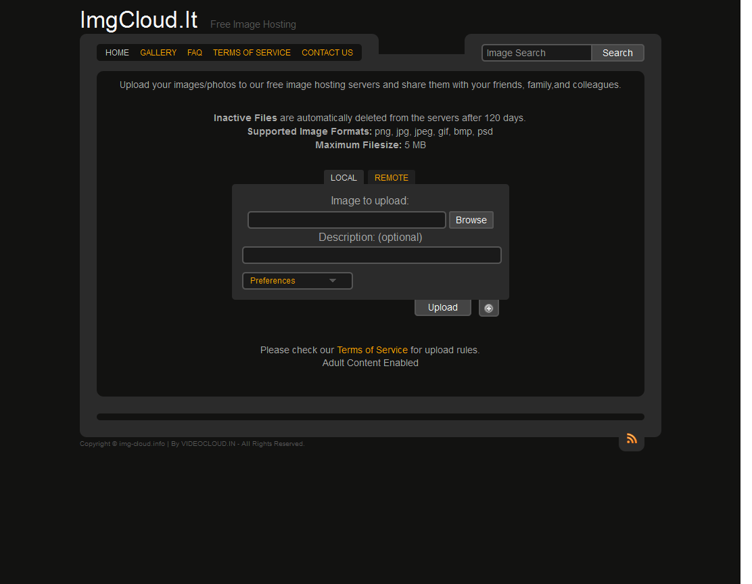Go to the HOME menu item

click(x=117, y=53)
